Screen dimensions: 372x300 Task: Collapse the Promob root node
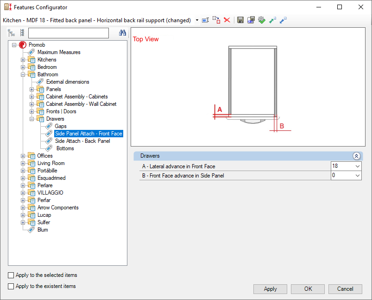coord(14,45)
